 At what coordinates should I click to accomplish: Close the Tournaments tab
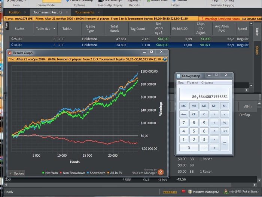click(x=98, y=12)
